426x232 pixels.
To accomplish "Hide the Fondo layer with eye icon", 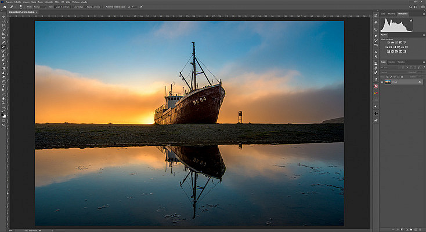I will 382,82.
